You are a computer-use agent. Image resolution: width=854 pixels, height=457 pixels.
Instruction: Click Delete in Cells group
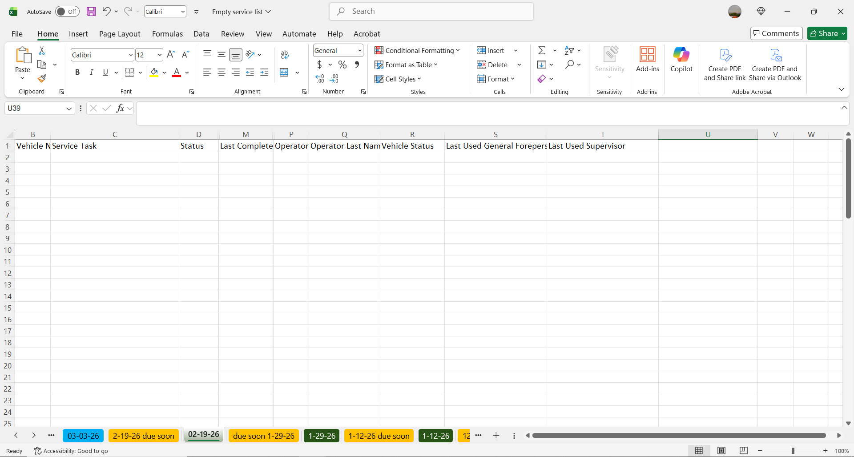tap(492, 65)
